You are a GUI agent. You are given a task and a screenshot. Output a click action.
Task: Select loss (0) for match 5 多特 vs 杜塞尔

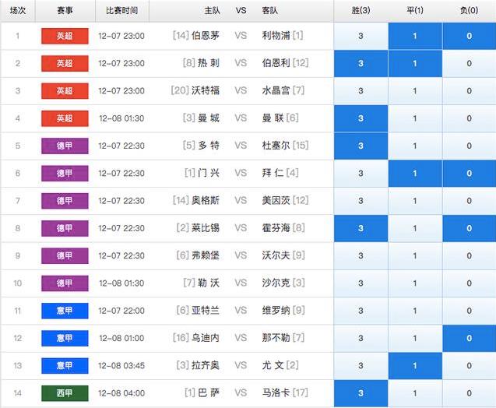[469, 146]
